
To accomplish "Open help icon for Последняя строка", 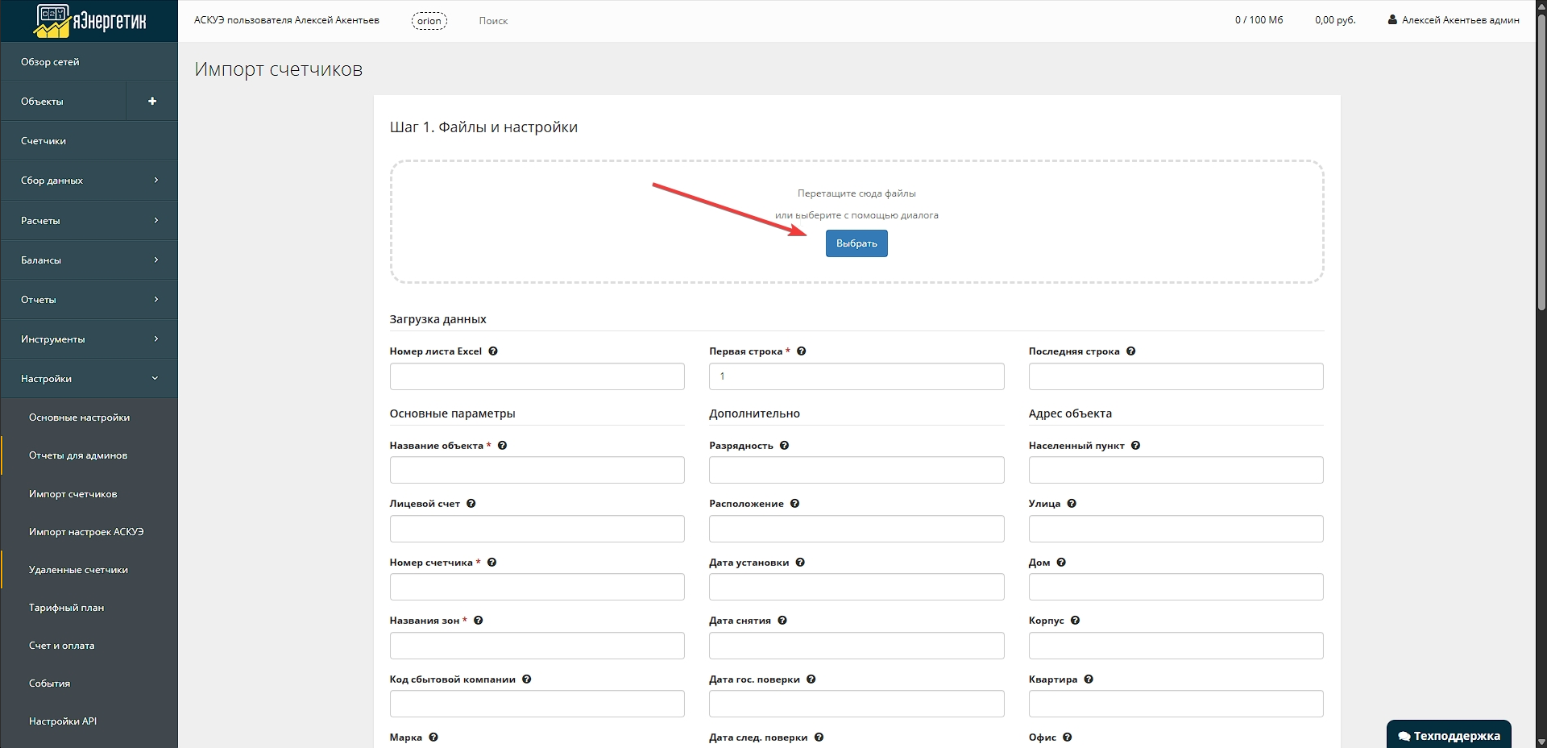I will [x=1130, y=351].
